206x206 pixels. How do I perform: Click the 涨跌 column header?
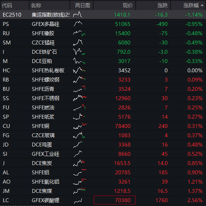click(163, 5)
